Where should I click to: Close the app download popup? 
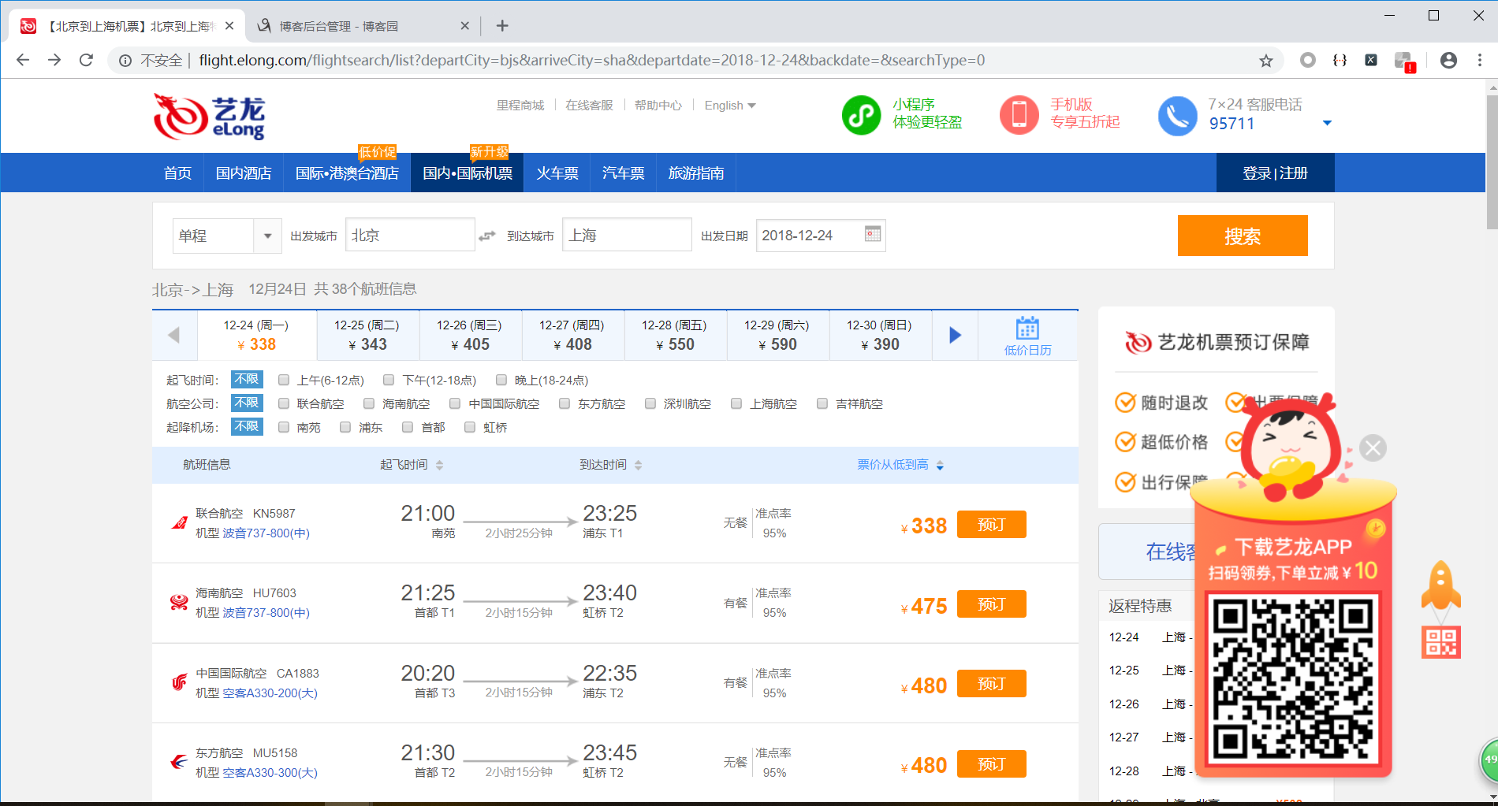1373,448
